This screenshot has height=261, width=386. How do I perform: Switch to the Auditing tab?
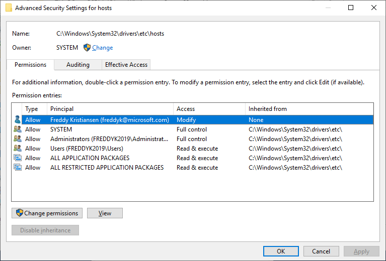[78, 65]
